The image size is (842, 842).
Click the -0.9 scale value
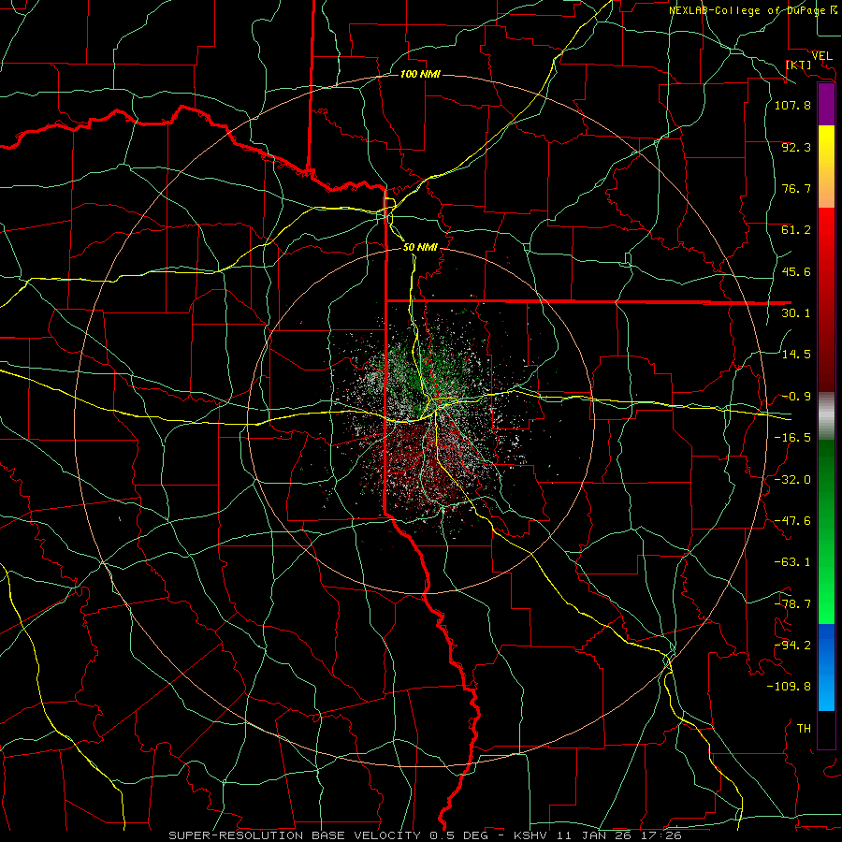pos(796,397)
